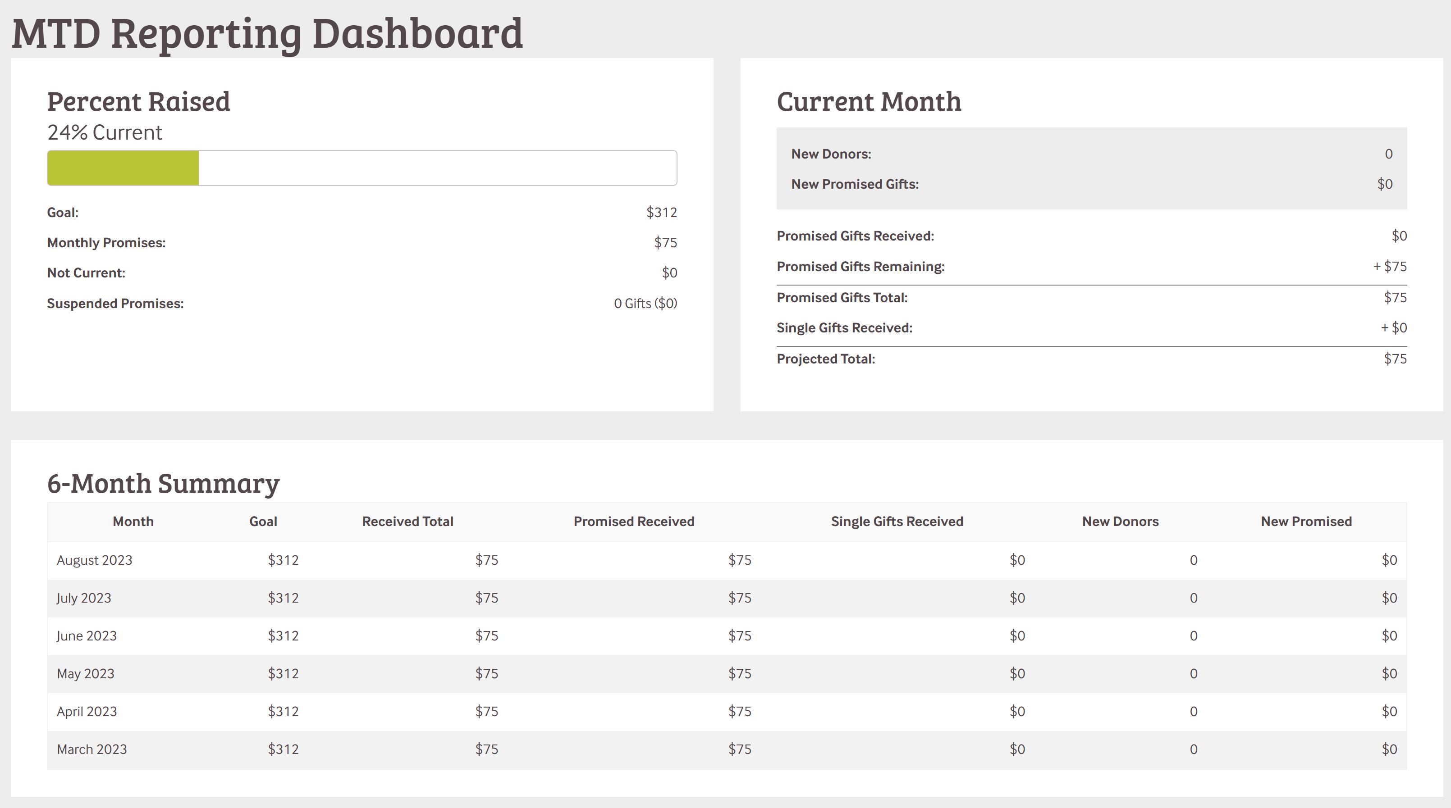This screenshot has height=808, width=1451.
Task: Select the May 2023 row label
Action: 86,673
